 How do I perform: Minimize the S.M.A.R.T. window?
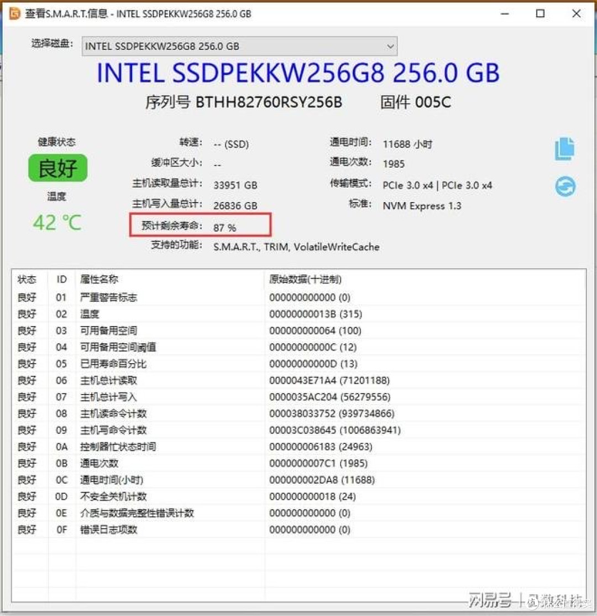click(505, 14)
